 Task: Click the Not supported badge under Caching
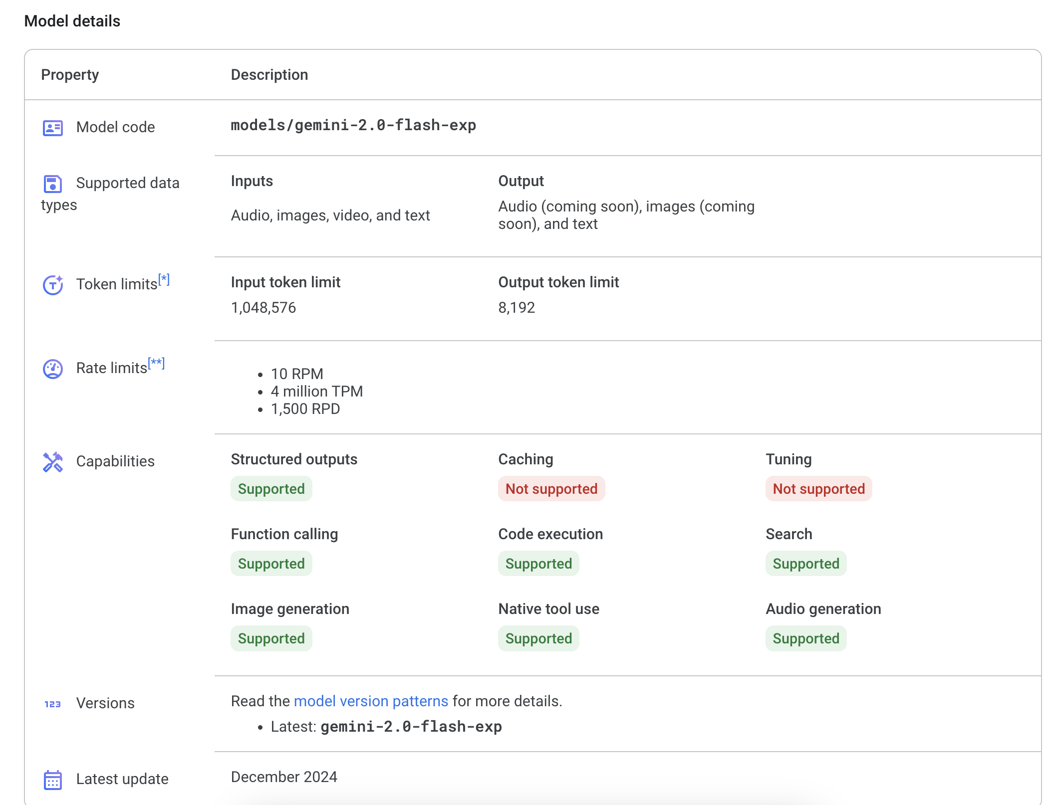coord(551,489)
